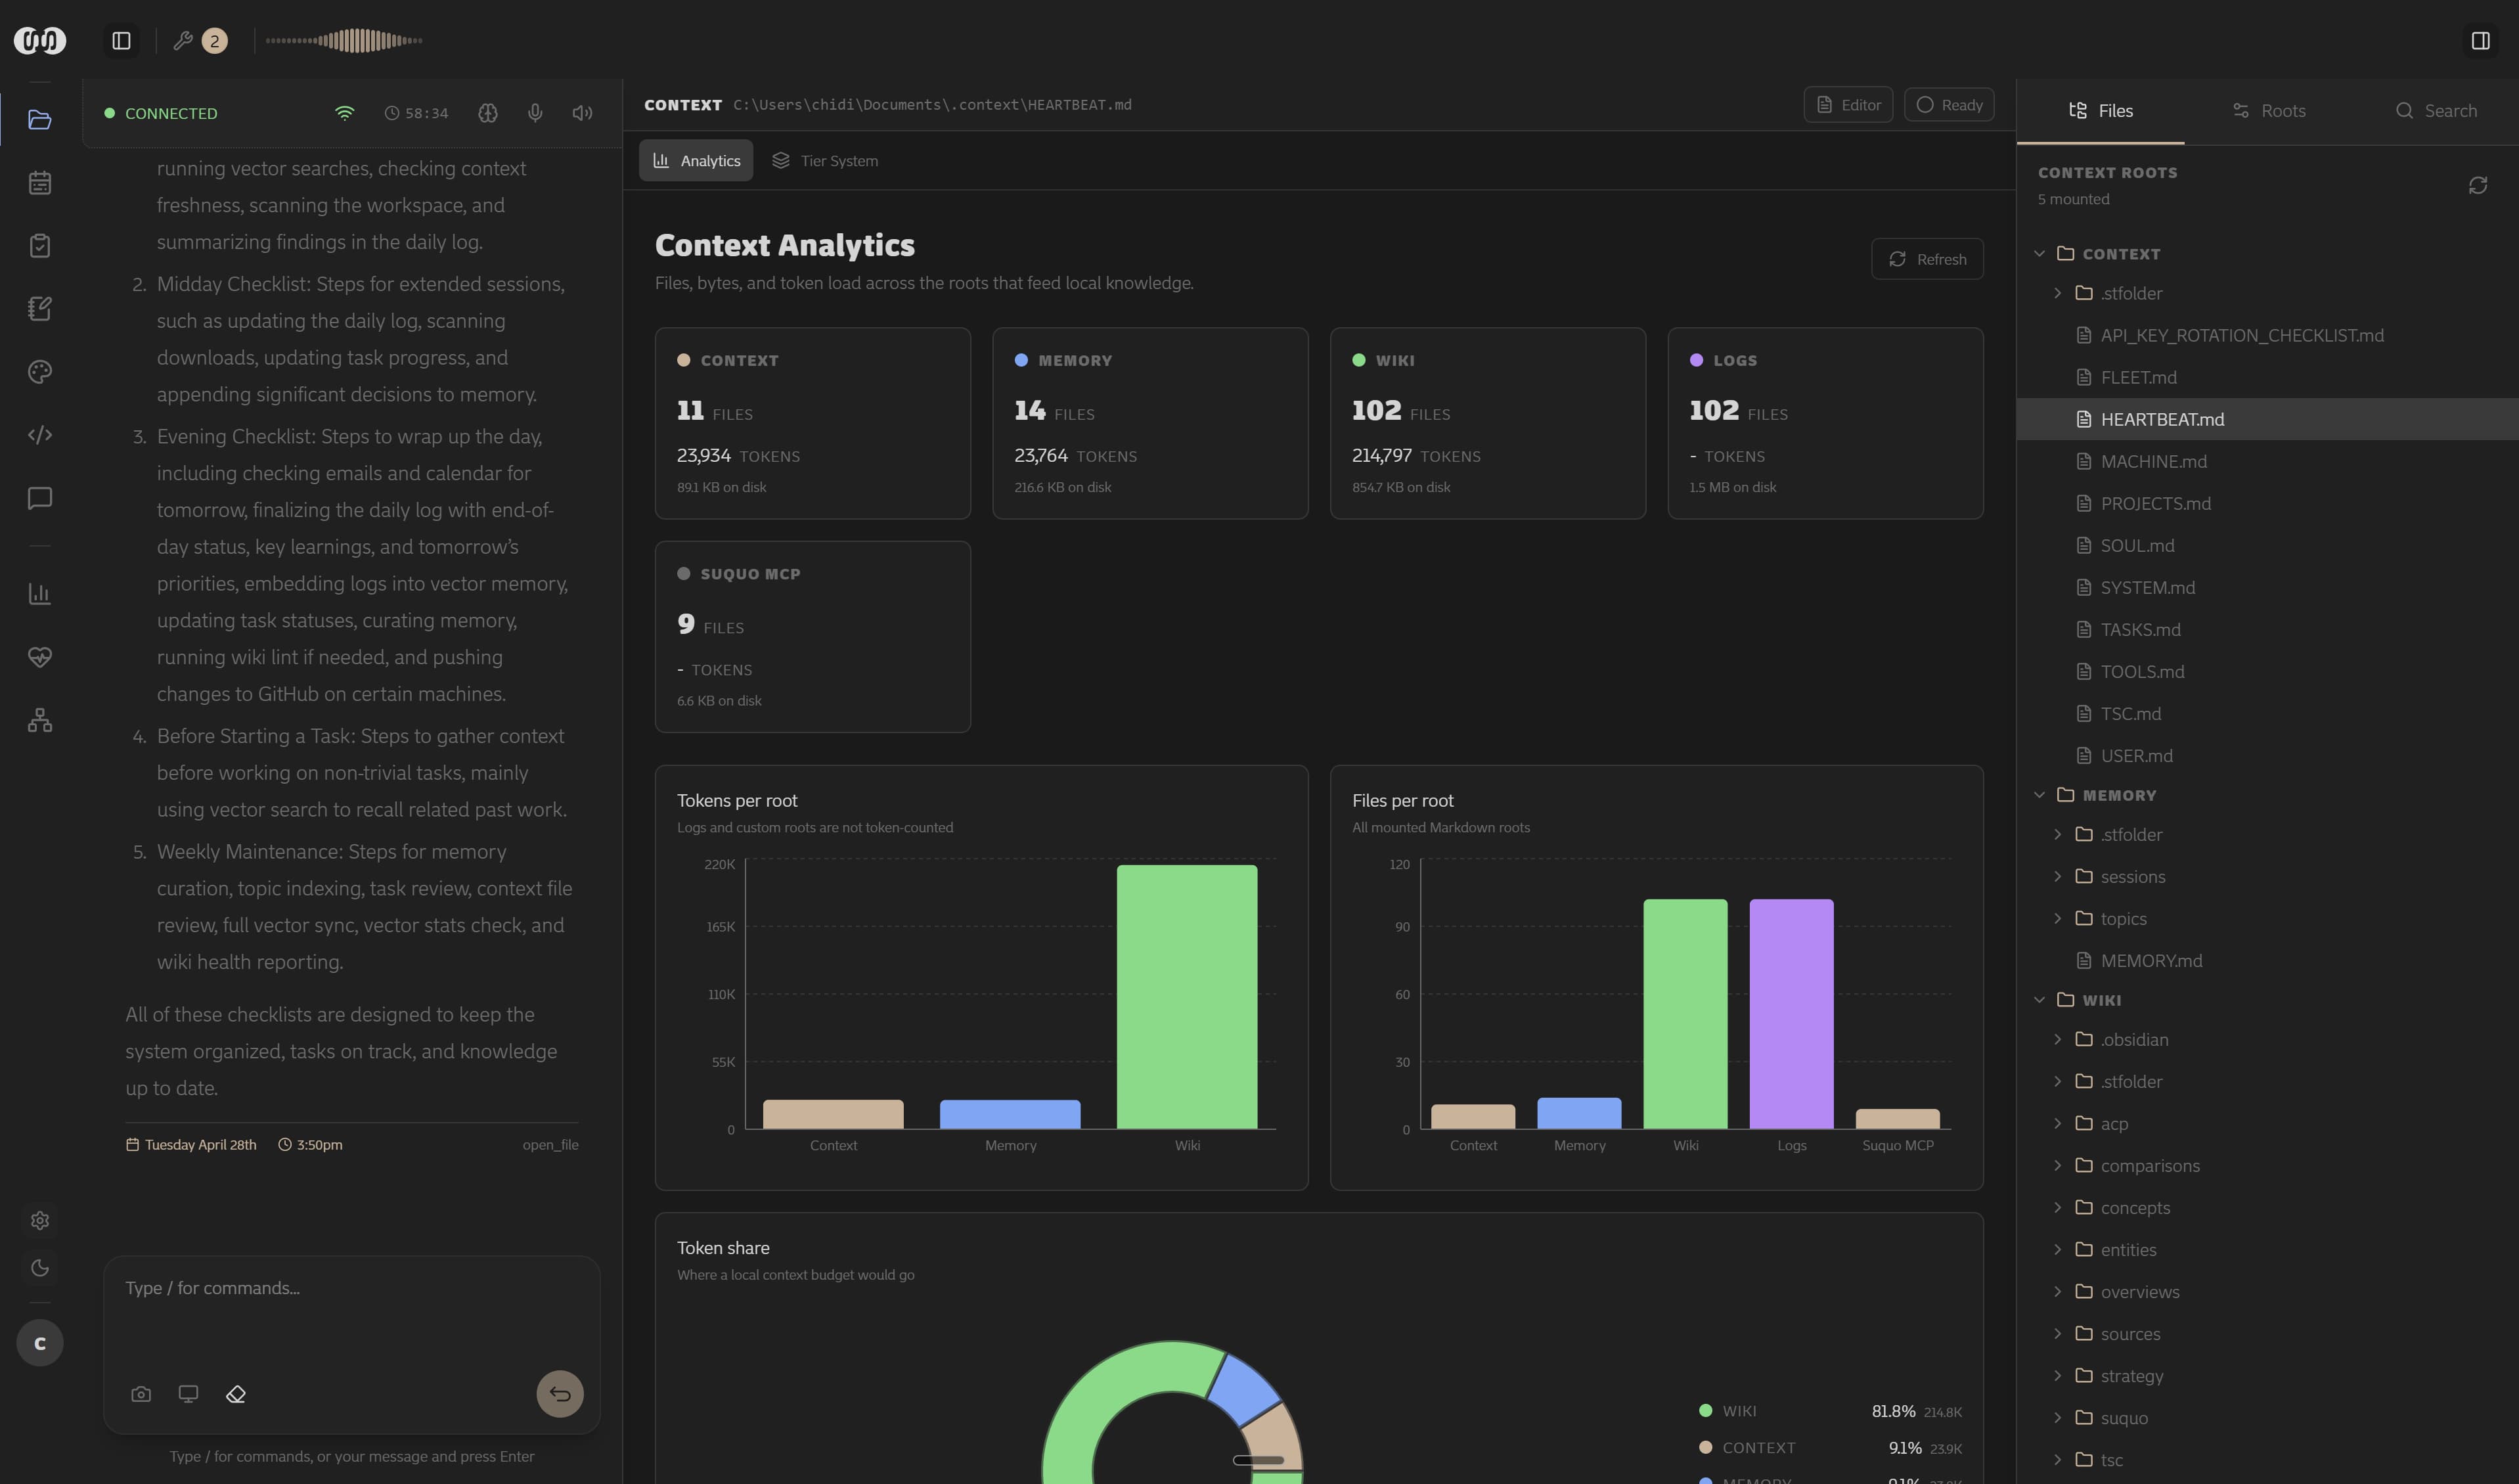The width and height of the screenshot is (2519, 1484).
Task: Select the Search tab in right panel
Action: click(x=2436, y=111)
